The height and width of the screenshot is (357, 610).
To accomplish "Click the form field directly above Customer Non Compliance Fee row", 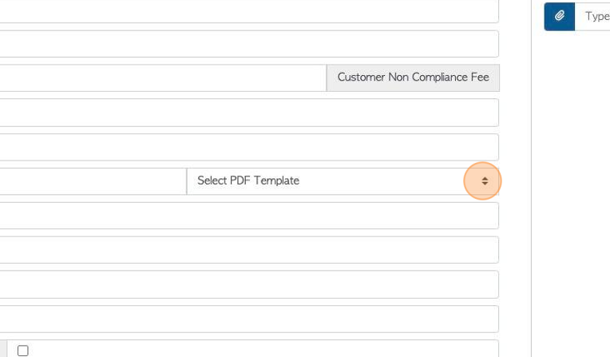I will tap(249, 44).
